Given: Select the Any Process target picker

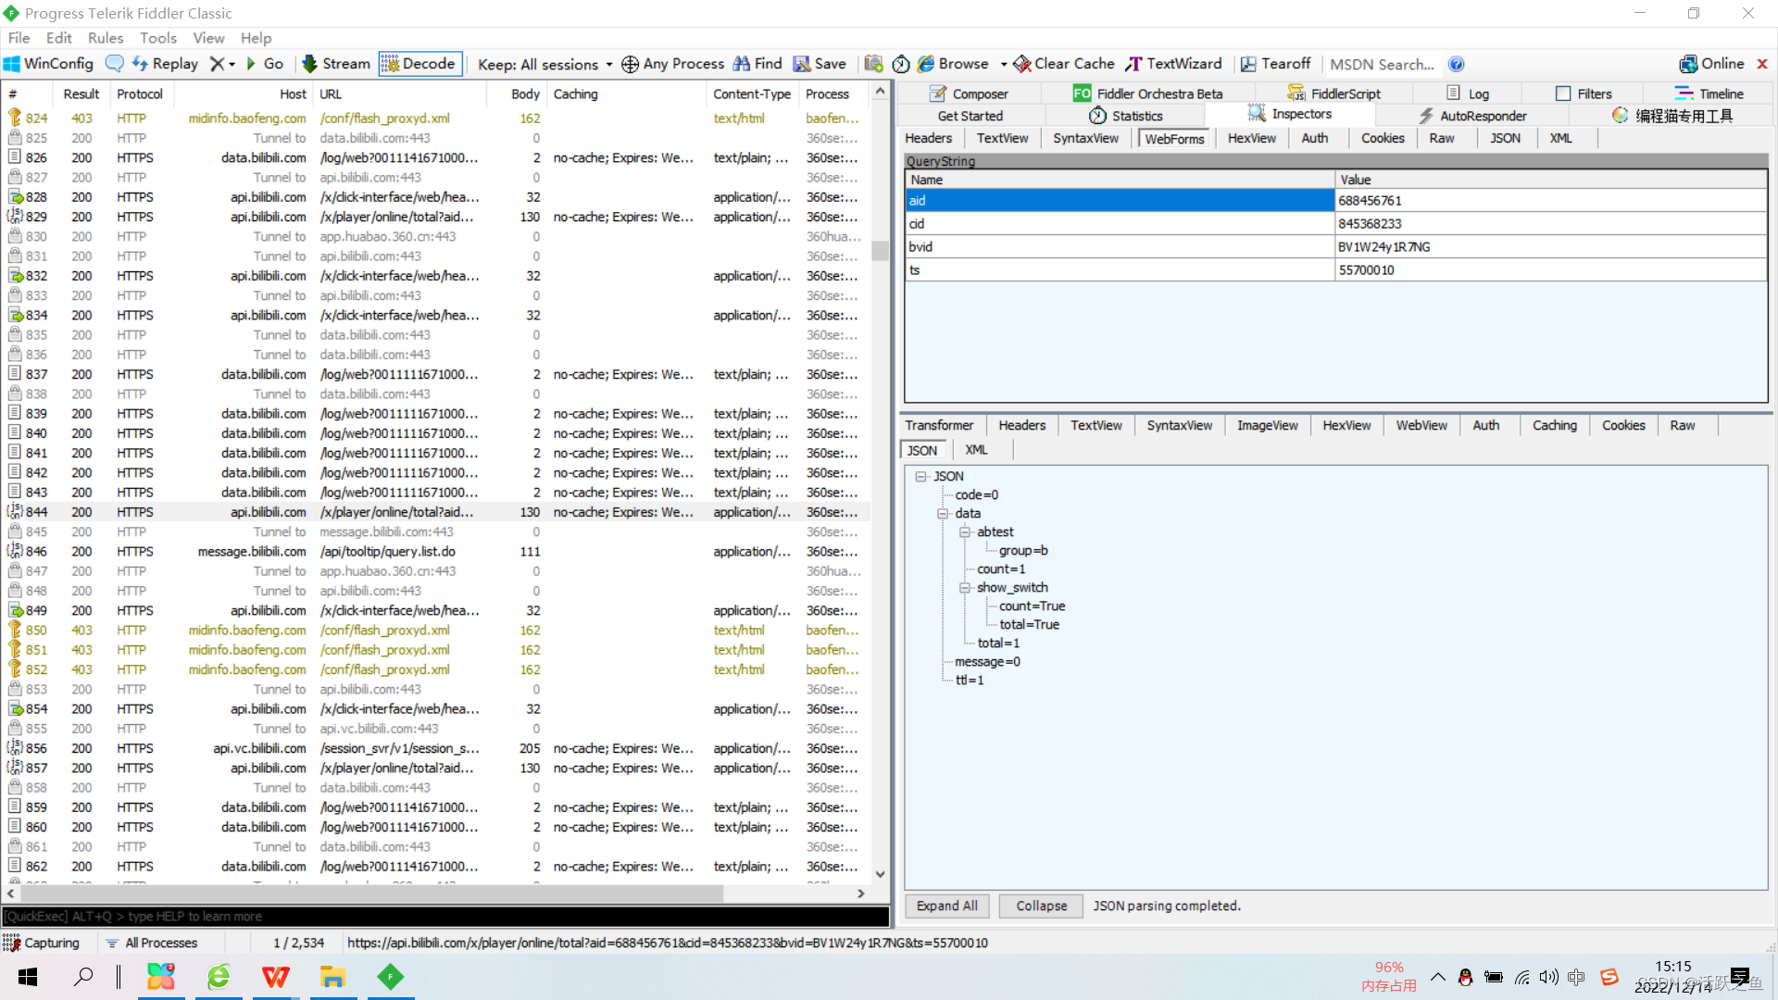Looking at the screenshot, I should coord(673,64).
